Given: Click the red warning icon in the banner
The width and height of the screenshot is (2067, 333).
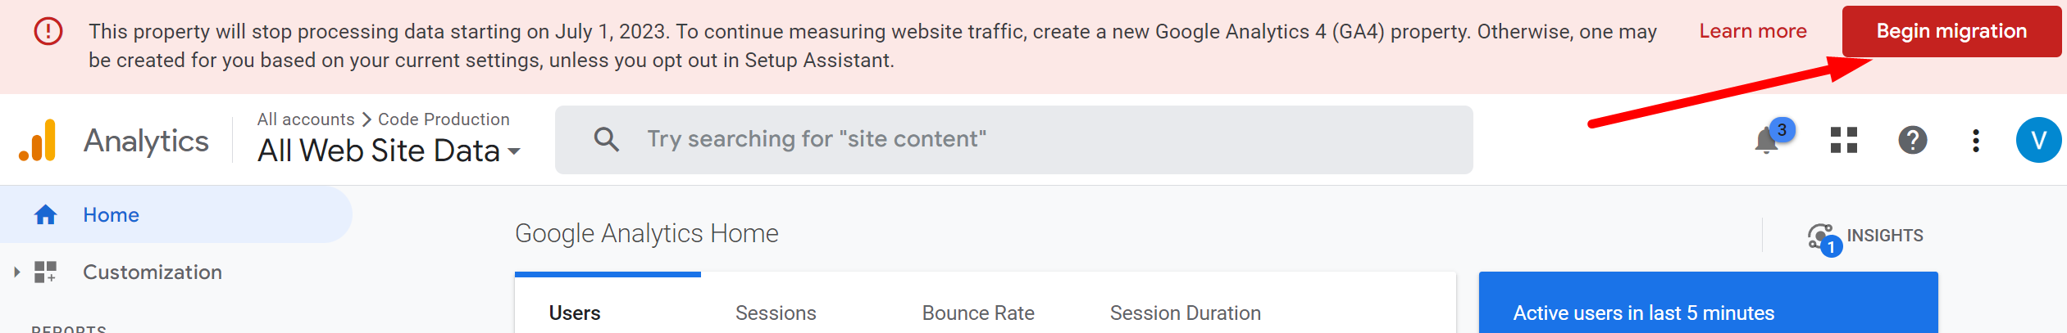Looking at the screenshot, I should point(48,31).
